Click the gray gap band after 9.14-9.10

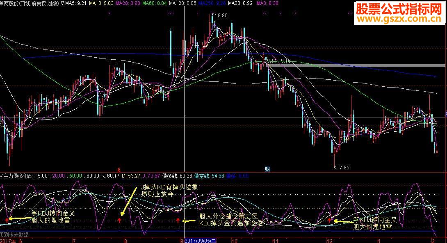point(356,65)
